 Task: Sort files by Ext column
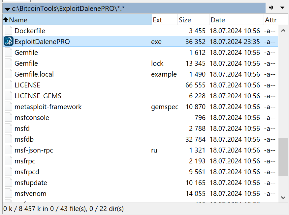[165, 20]
